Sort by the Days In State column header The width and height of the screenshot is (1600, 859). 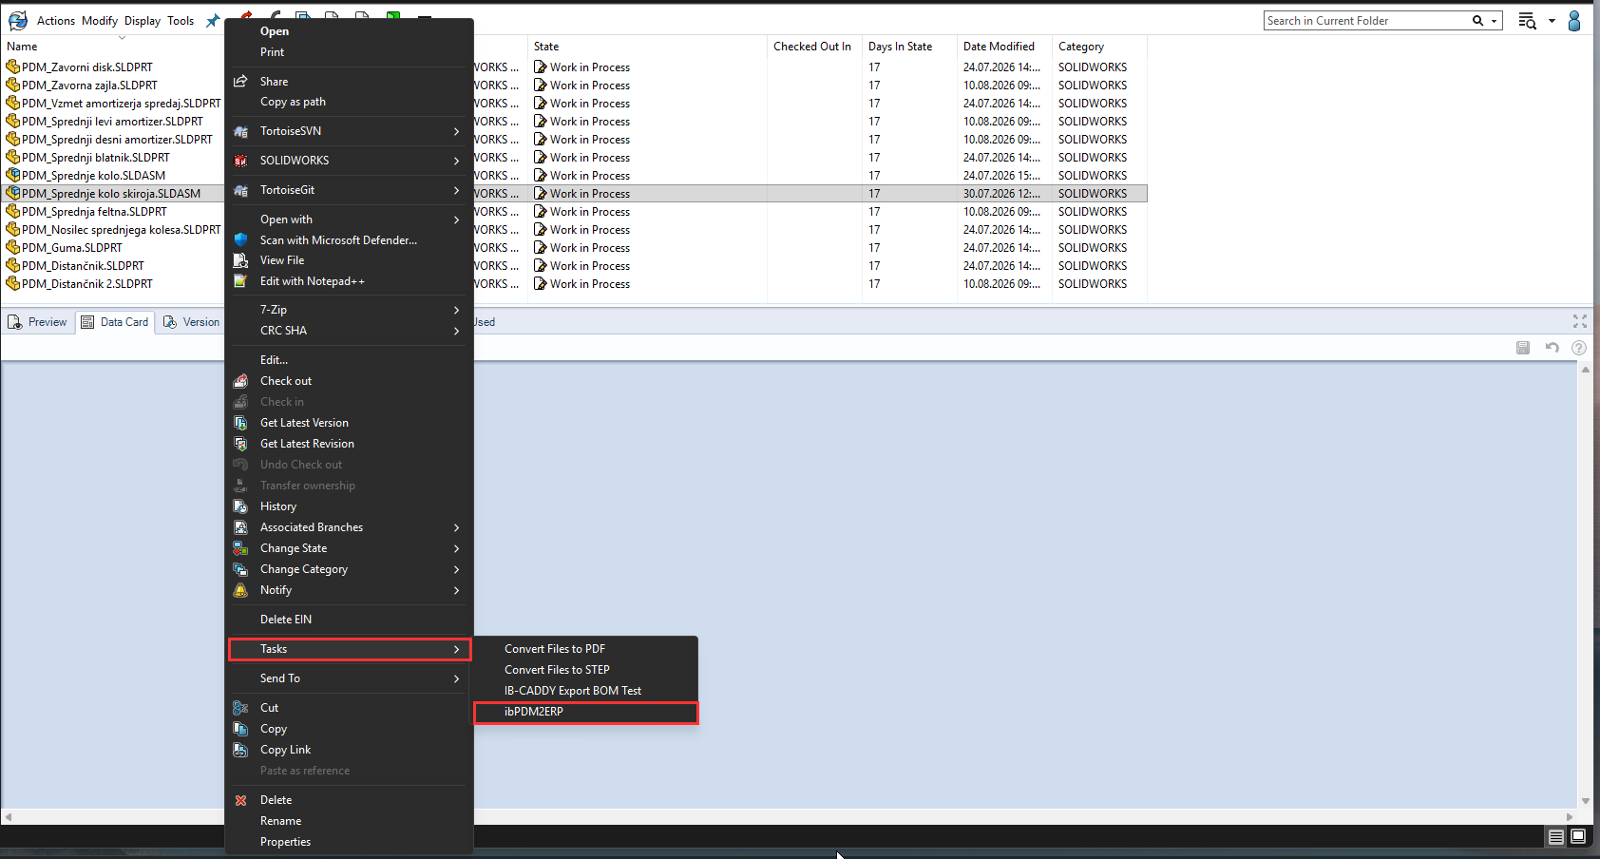point(909,47)
